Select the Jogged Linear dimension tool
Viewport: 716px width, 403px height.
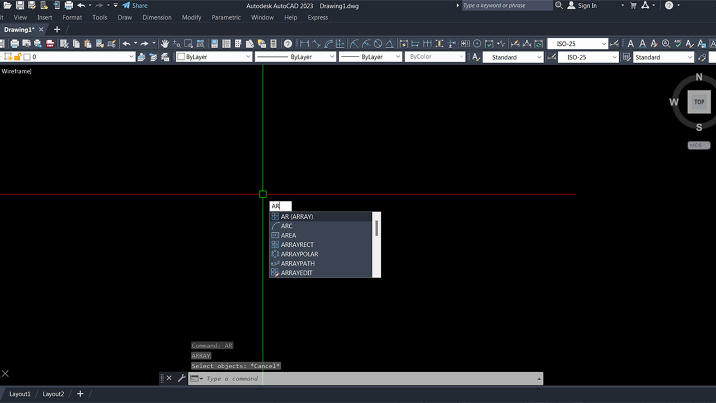click(501, 44)
